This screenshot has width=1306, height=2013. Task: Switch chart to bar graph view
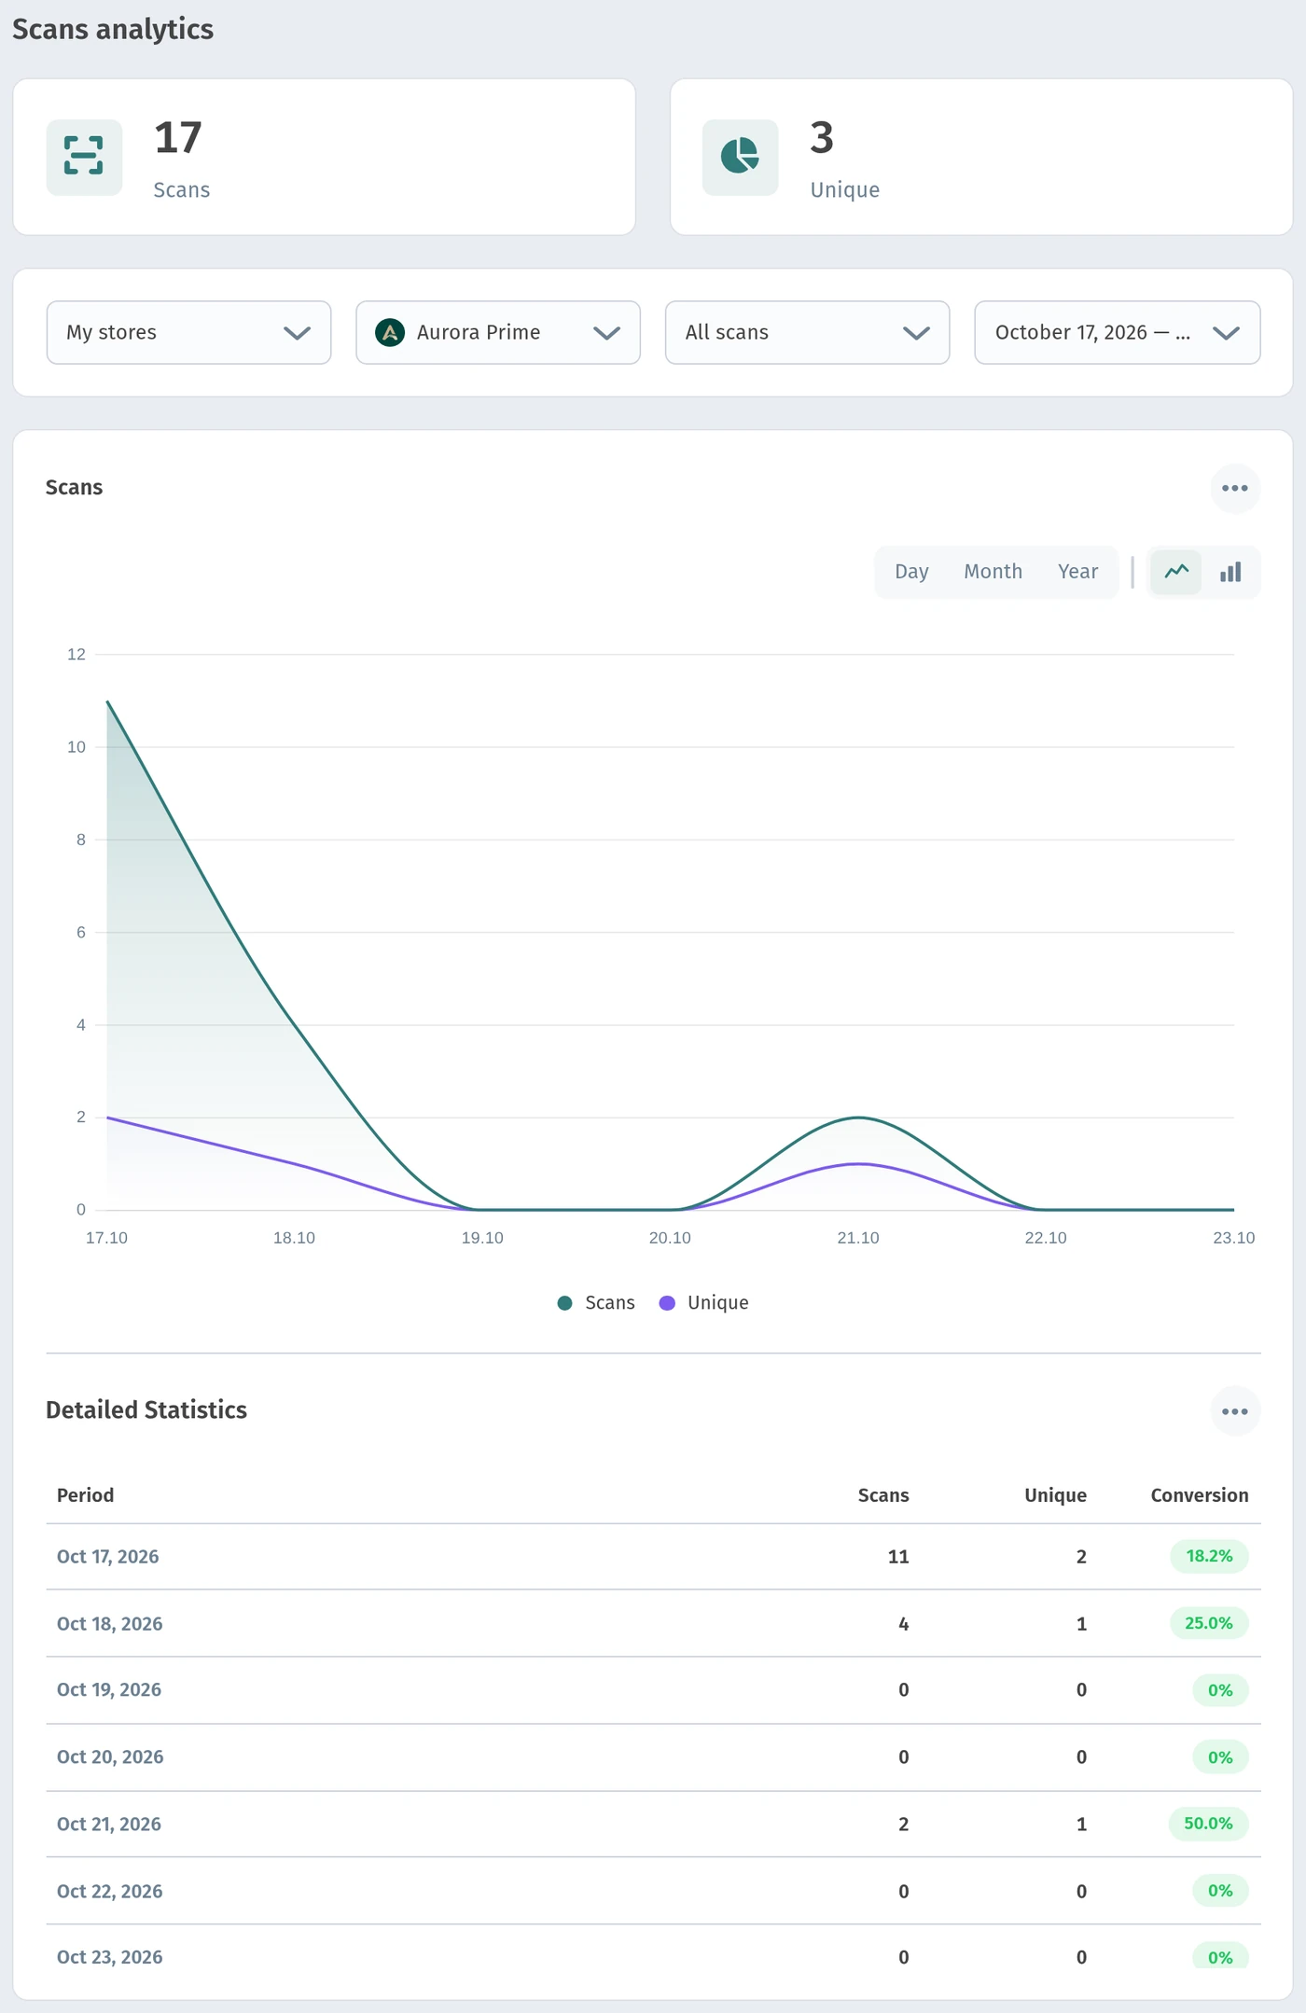(x=1230, y=572)
